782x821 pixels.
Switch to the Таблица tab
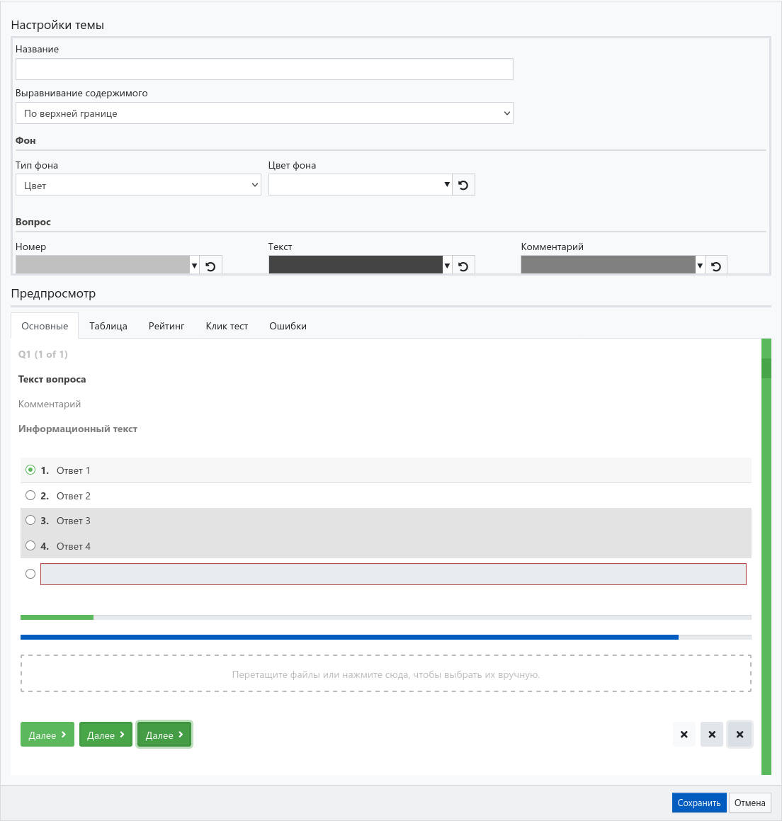108,326
